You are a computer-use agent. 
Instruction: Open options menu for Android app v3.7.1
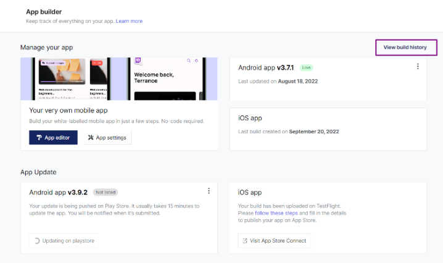[x=418, y=67]
